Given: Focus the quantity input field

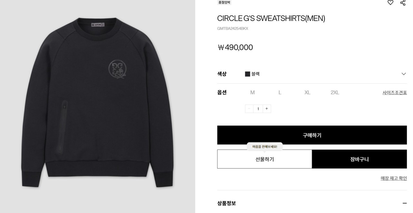Looking at the screenshot, I should pyautogui.click(x=258, y=109).
